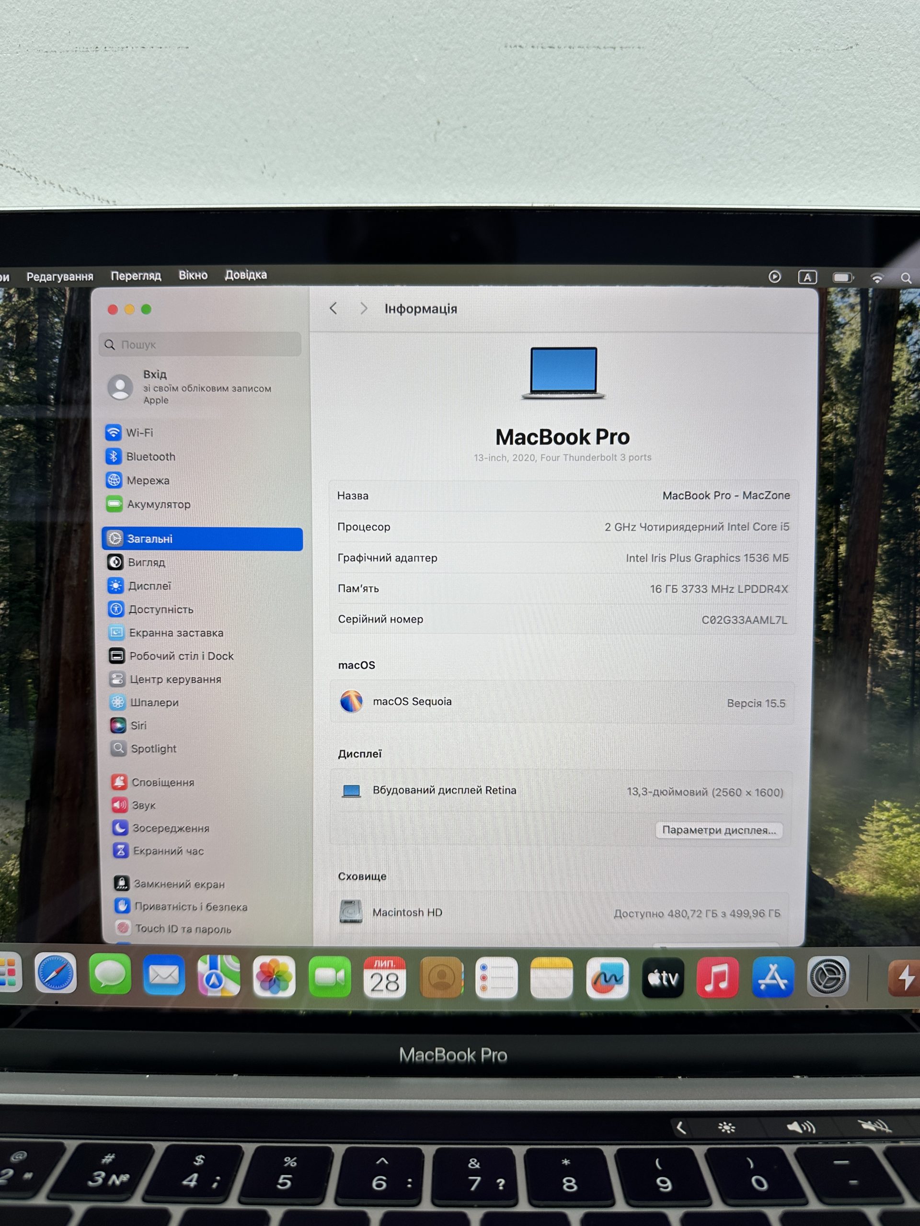The image size is (920, 1226).
Task: Click the input source A menu icon
Action: pos(807,277)
